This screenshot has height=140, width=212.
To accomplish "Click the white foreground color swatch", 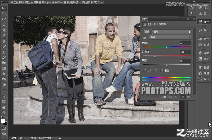I will click(x=3, y=121).
